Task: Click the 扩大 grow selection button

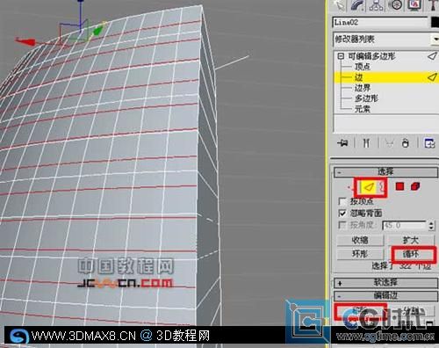Action: (x=411, y=241)
